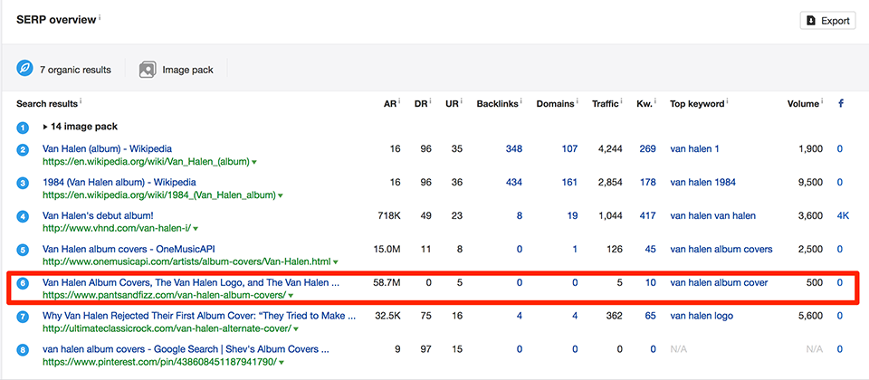869x380 pixels.
Task: Click domains count 107
Action: coord(569,148)
